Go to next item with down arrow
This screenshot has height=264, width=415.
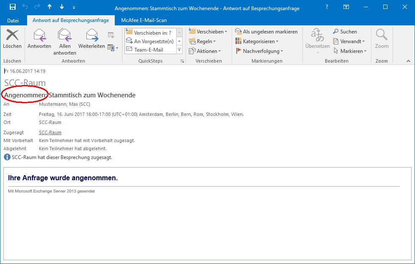62,7
